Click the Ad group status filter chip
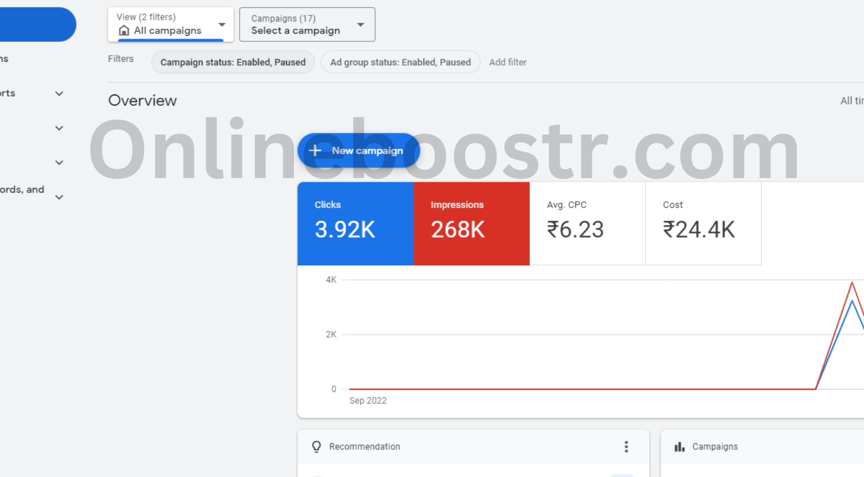Screen dimensions: 864x477 [x=400, y=62]
